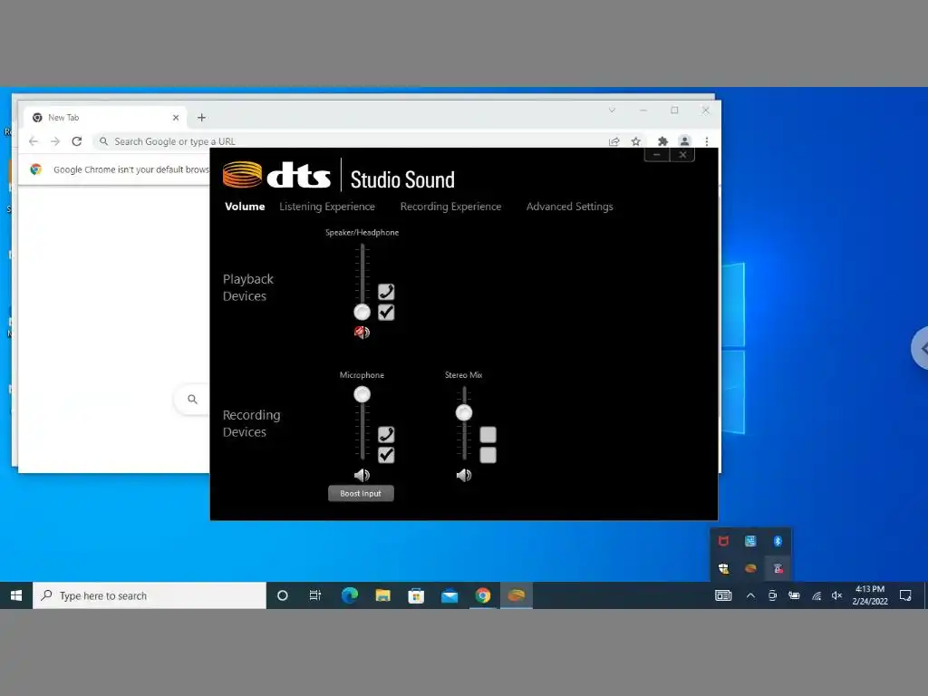928x696 pixels.
Task: Minimize the DTS Studio Sound window
Action: (656, 154)
